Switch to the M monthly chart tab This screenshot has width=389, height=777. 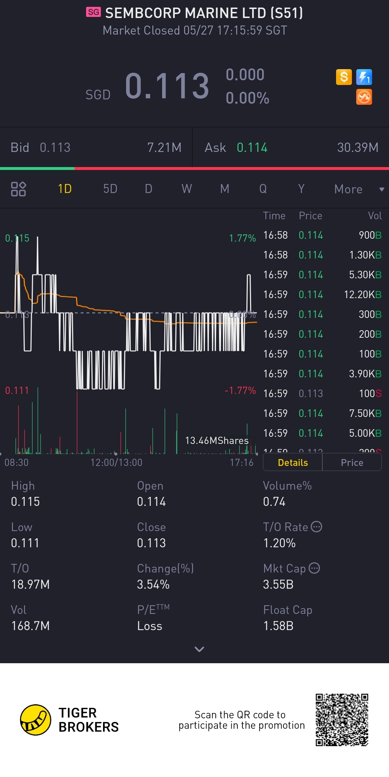click(x=225, y=189)
